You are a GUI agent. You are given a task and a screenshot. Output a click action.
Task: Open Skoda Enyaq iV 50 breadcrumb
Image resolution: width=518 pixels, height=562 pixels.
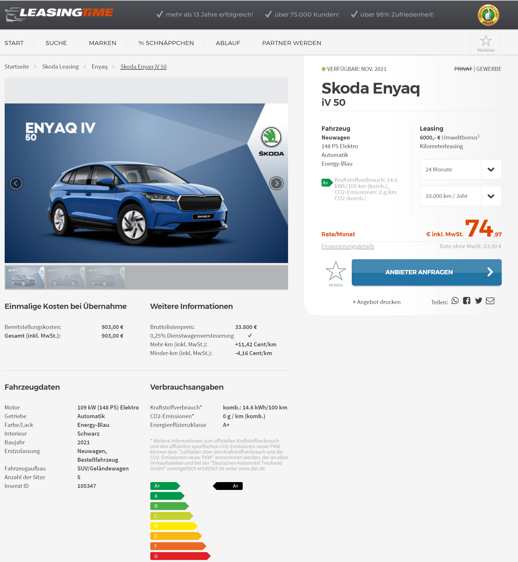click(143, 67)
